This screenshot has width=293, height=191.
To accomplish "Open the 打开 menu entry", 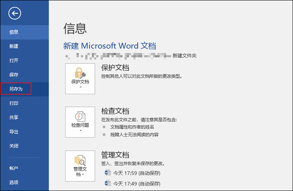I will tap(25, 61).
